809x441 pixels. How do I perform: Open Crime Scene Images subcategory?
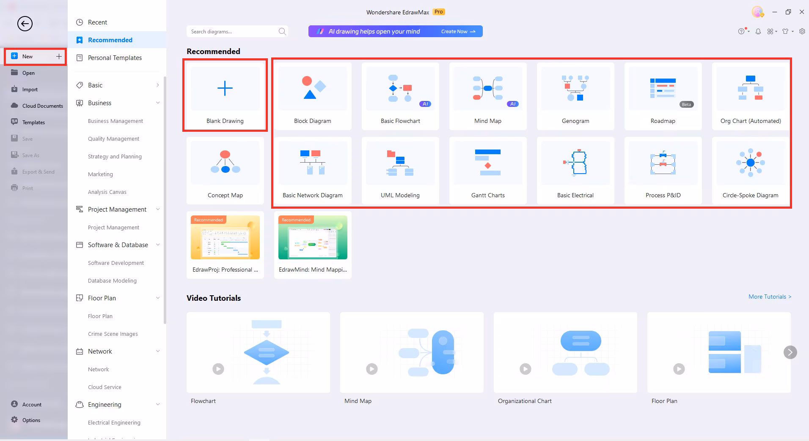click(113, 334)
